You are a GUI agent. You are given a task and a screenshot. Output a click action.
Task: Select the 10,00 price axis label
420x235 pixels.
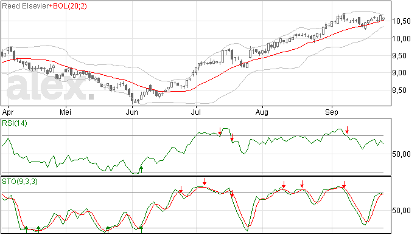coord(401,39)
